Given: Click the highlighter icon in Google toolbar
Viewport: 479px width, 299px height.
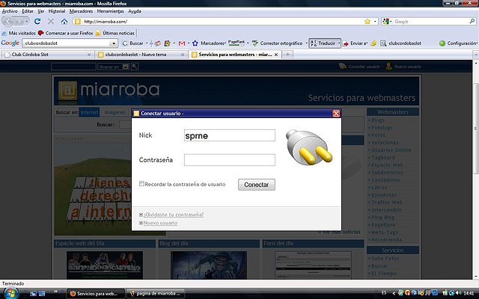Looking at the screenshot, I should 373,43.
